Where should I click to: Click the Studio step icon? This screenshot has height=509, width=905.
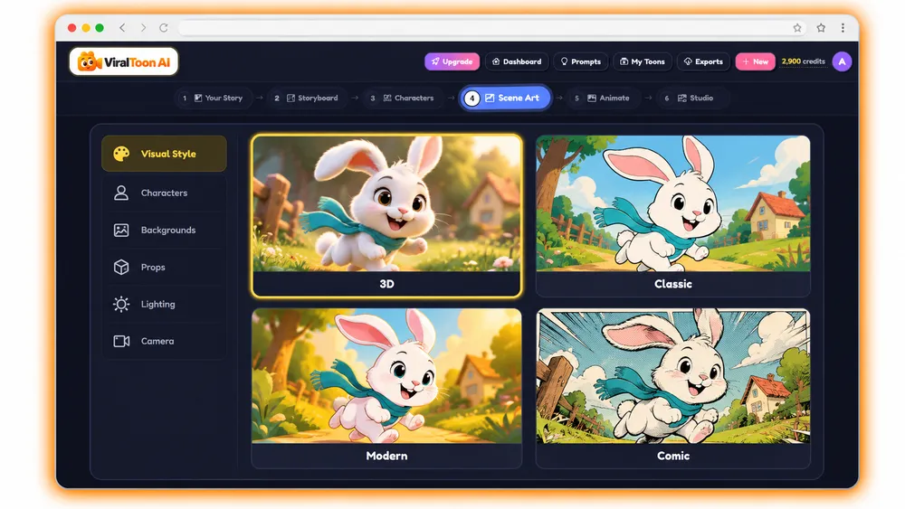click(x=681, y=98)
